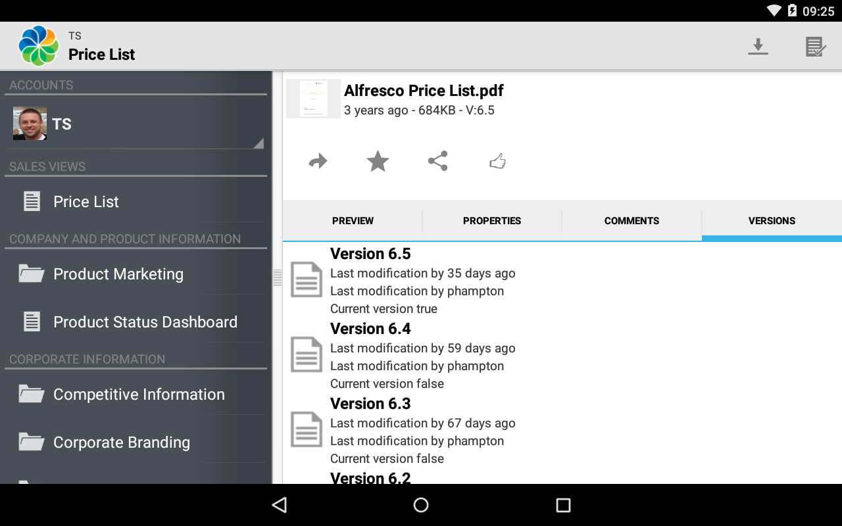Switch to the PROPERTIES tab
The image size is (842, 526).
(492, 221)
